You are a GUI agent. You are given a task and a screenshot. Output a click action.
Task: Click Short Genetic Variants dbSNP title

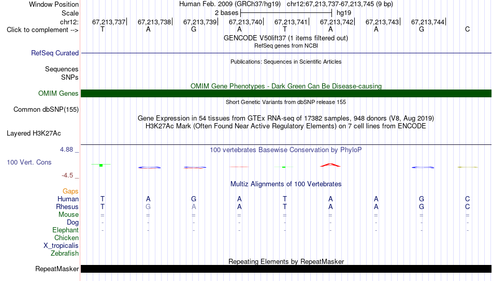click(x=286, y=102)
